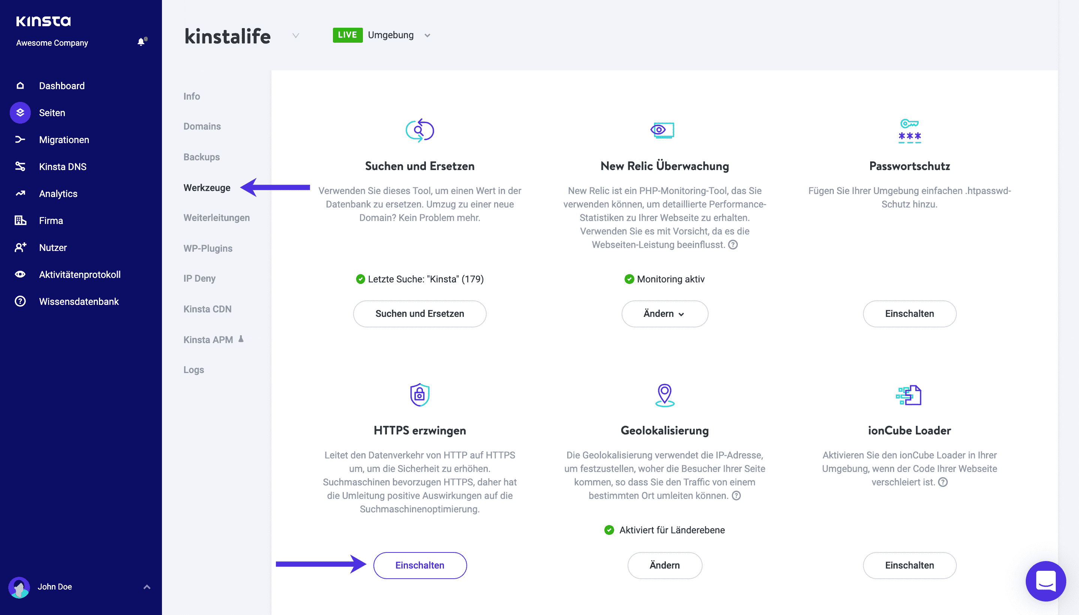Viewport: 1079px width, 615px height.
Task: Open the chat support bubble
Action: pyautogui.click(x=1045, y=581)
